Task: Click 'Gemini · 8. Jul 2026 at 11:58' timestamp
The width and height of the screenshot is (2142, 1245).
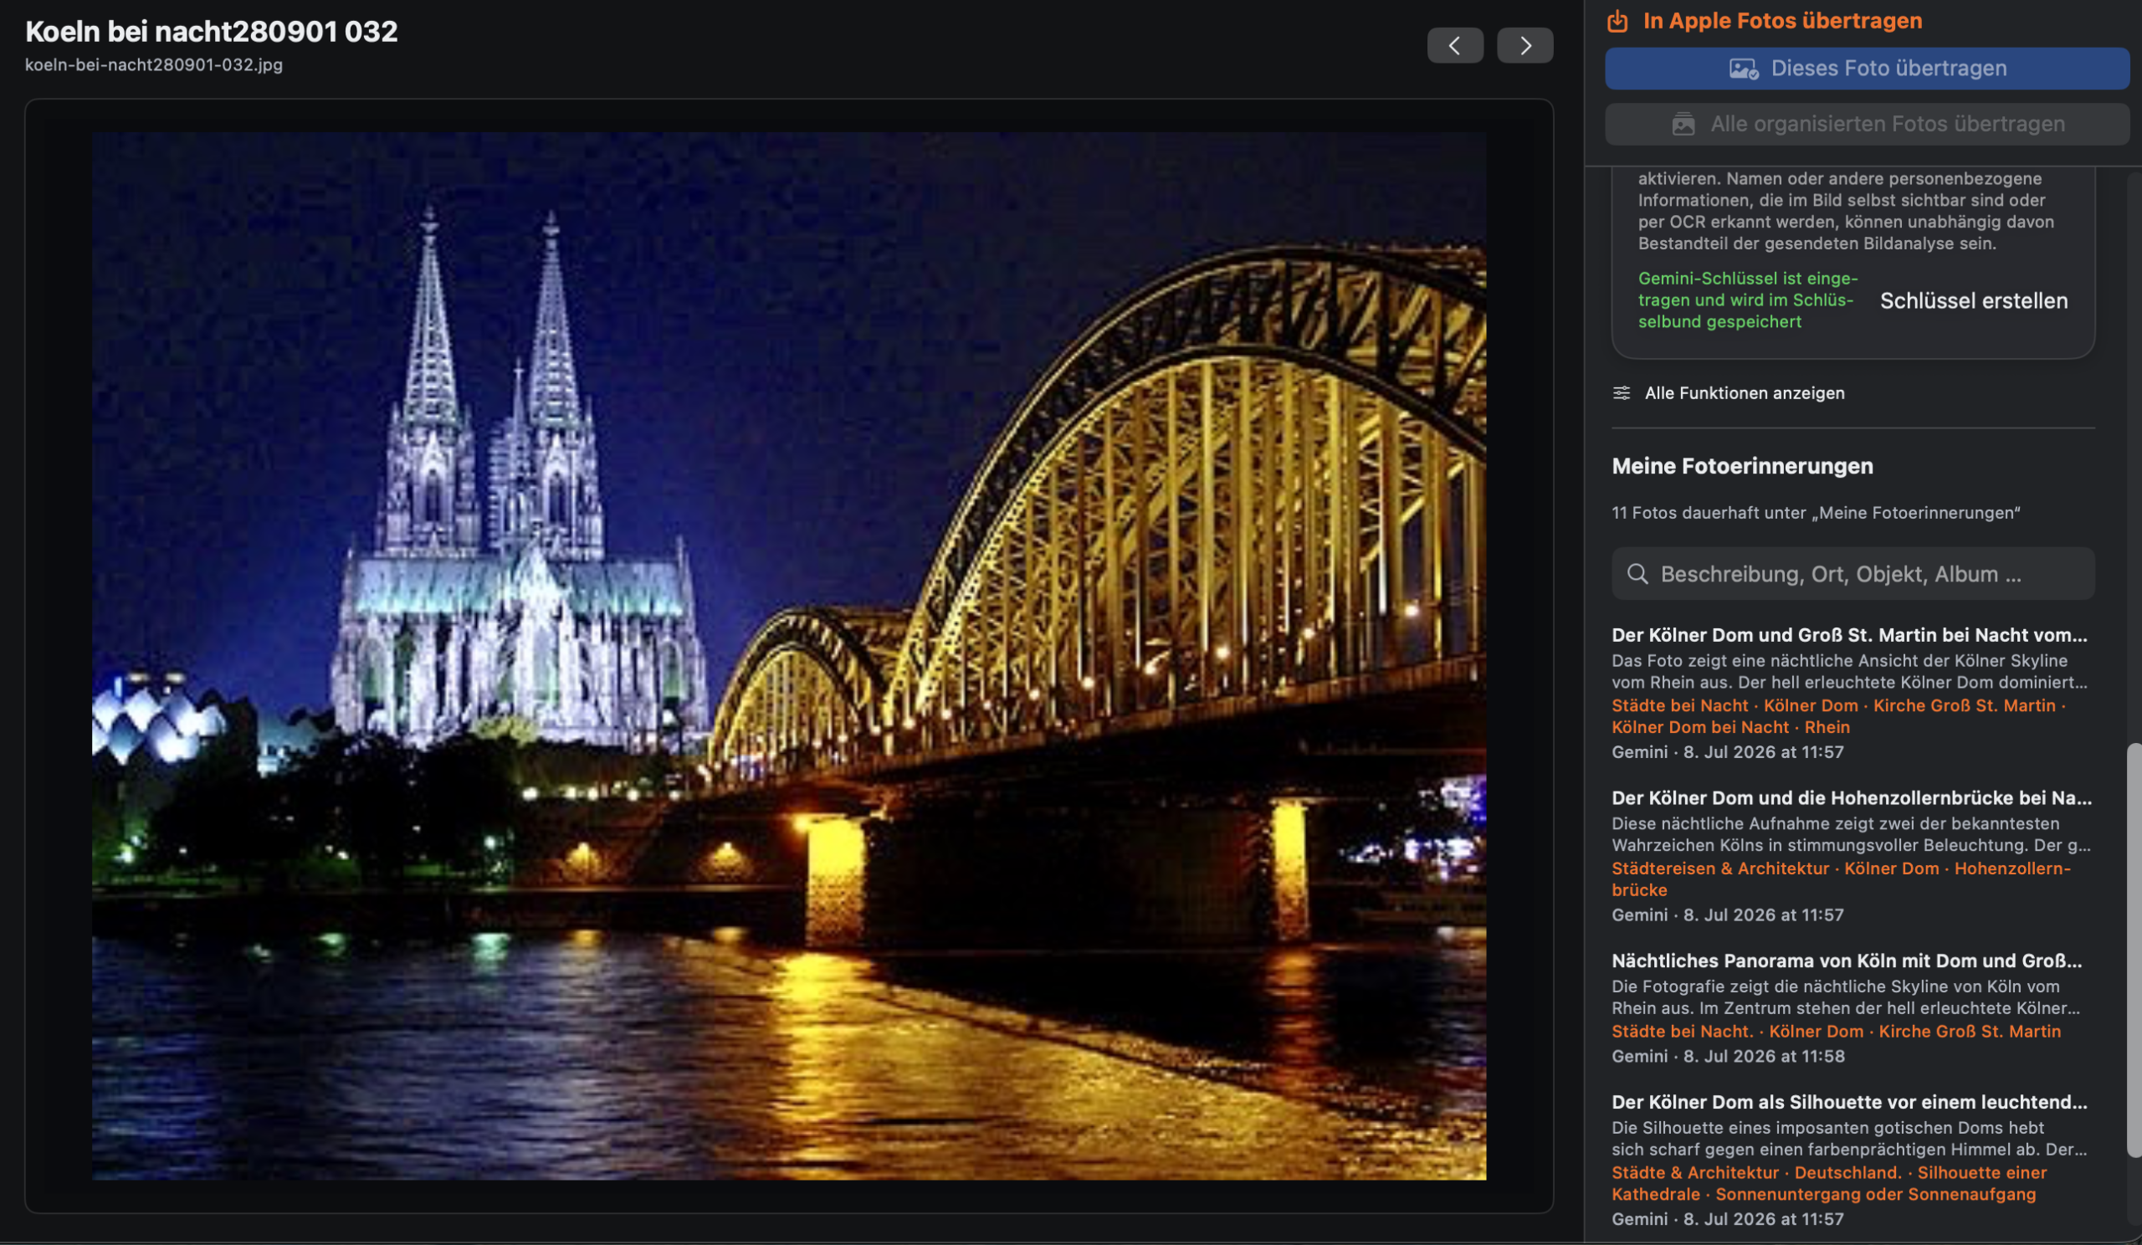Action: (1728, 1057)
